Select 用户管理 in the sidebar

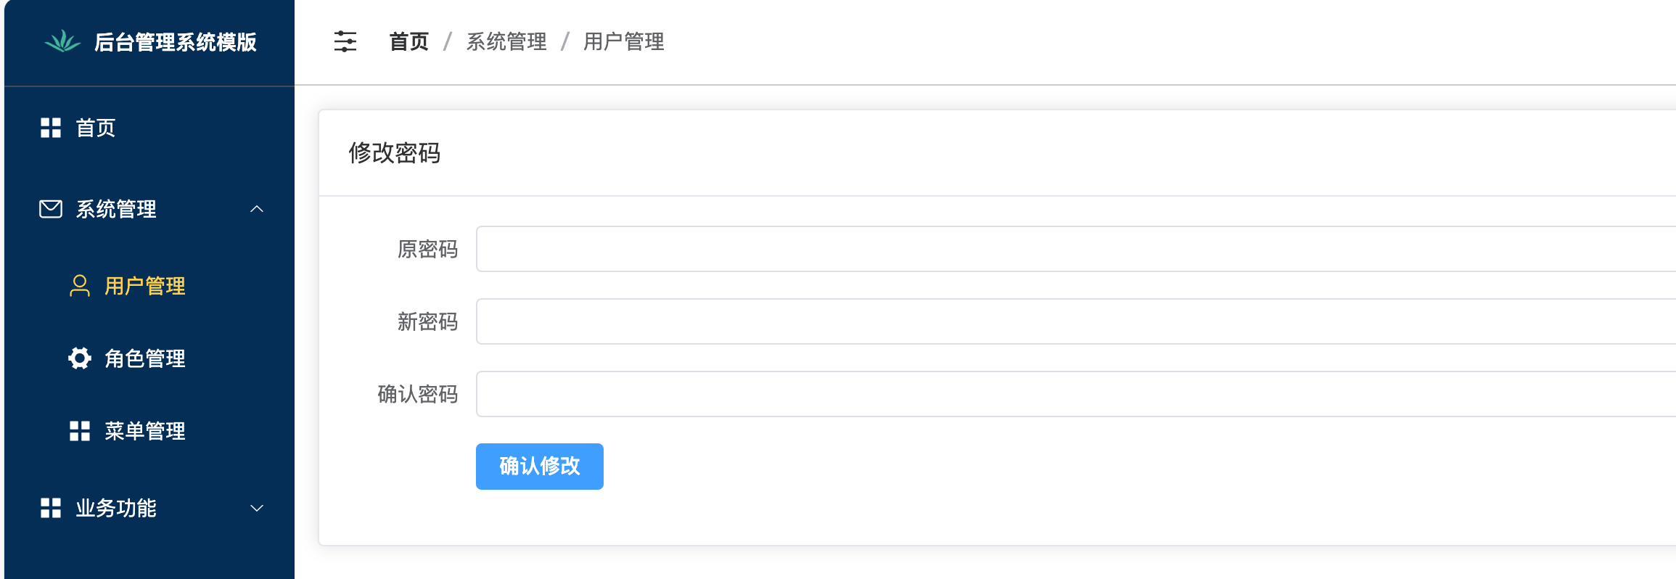tap(145, 286)
